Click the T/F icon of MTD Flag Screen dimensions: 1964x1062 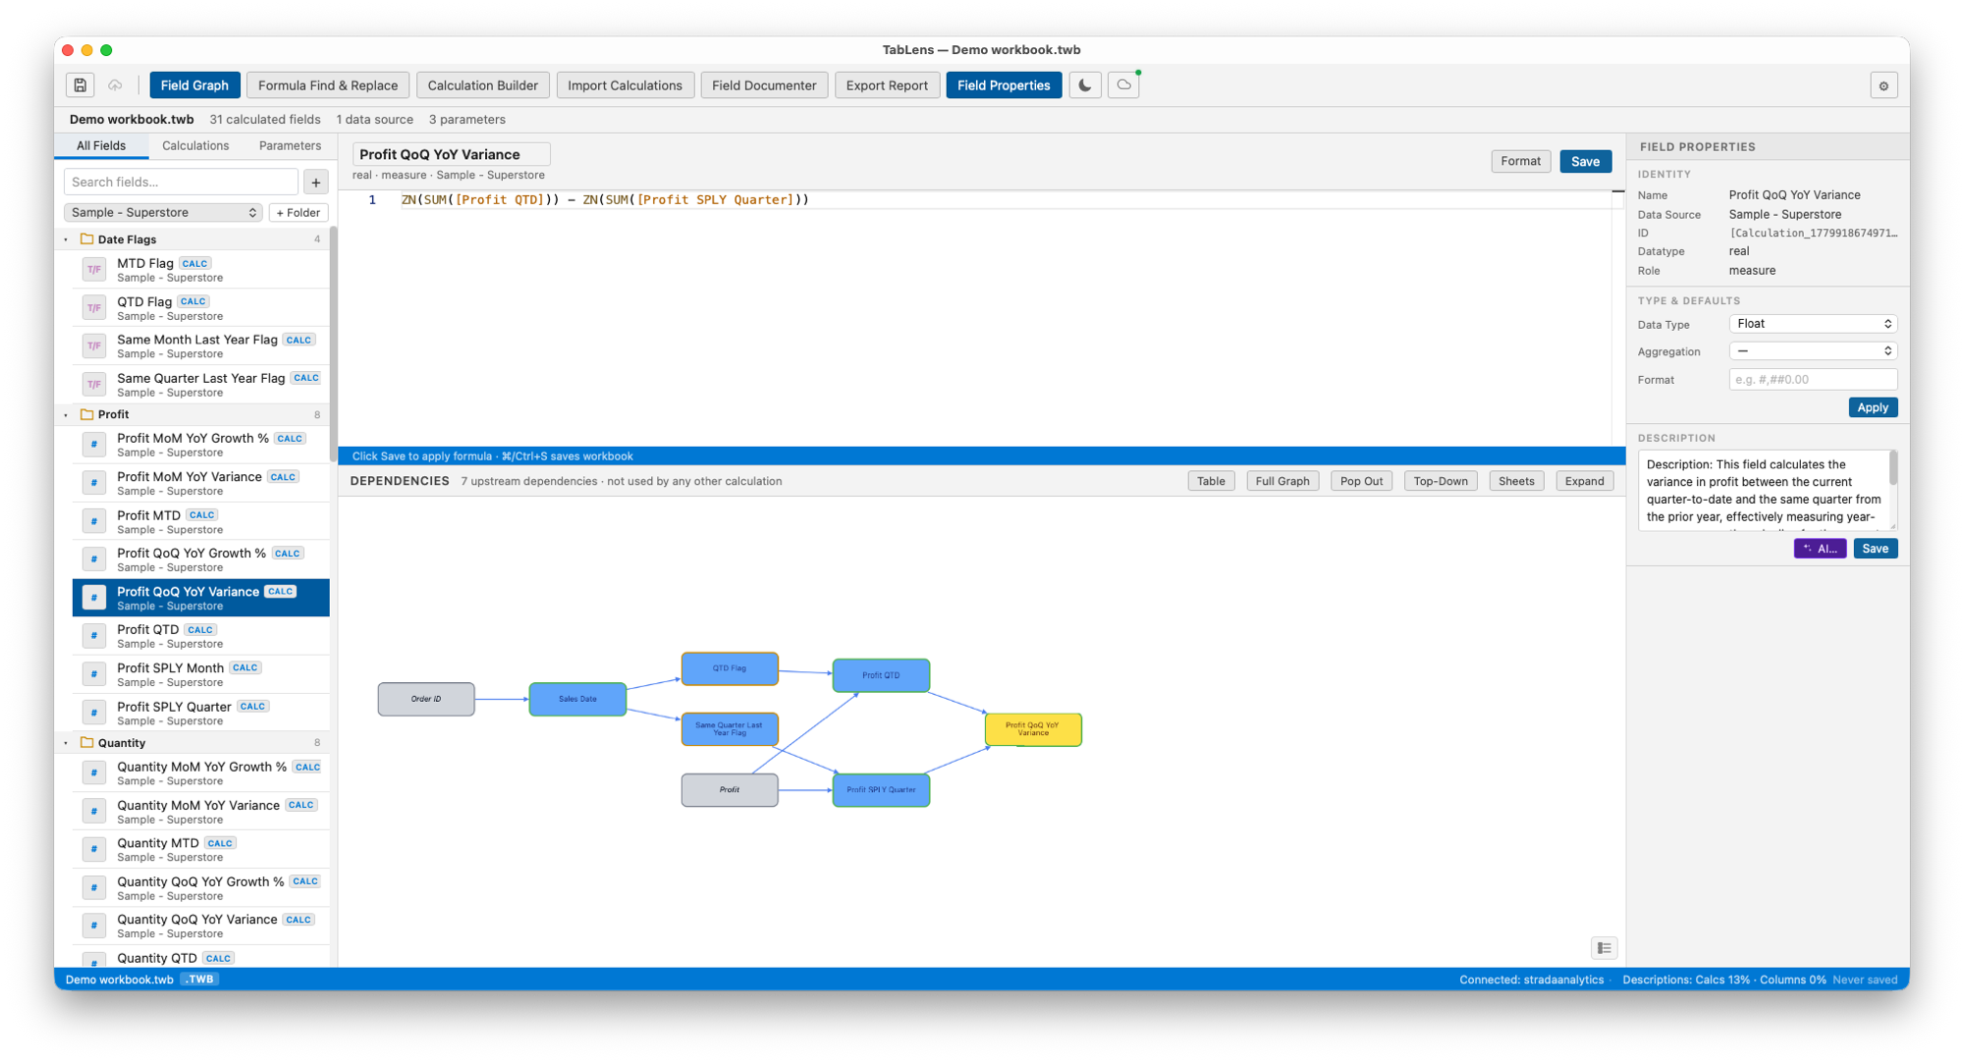(94, 269)
